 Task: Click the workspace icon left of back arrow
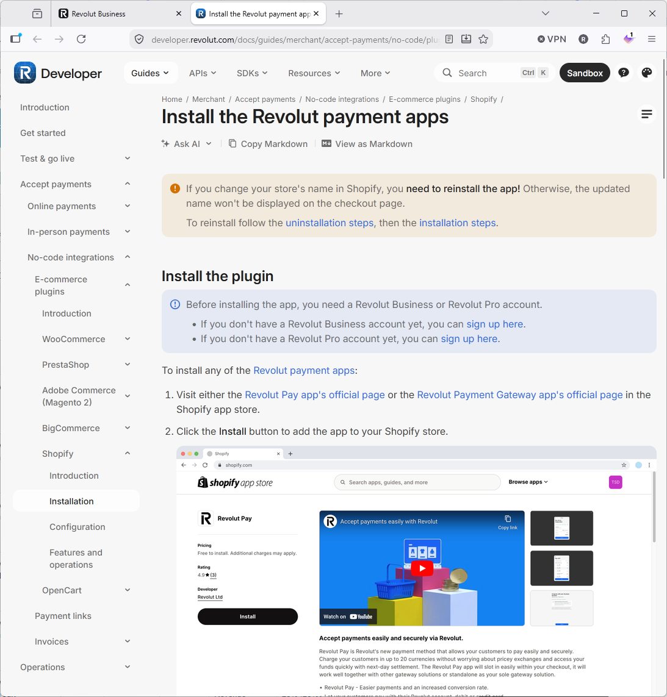pyautogui.click(x=16, y=38)
